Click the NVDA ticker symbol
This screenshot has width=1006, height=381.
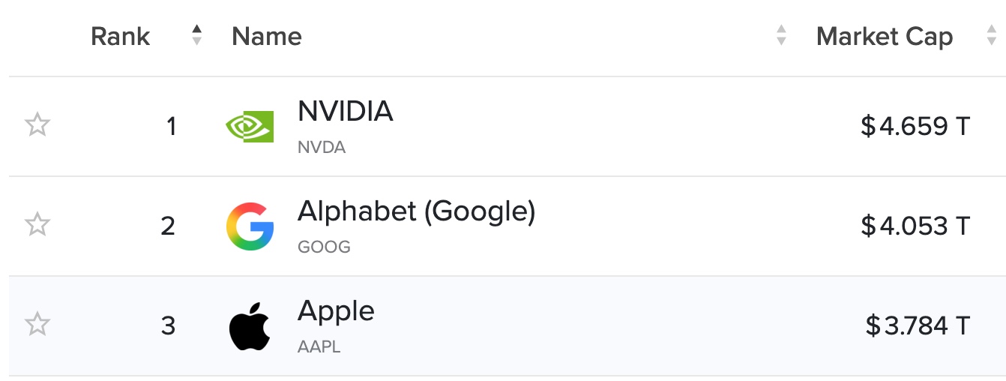click(322, 147)
